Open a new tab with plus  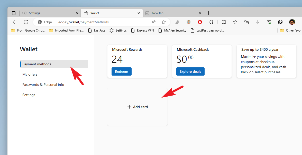[208, 13]
